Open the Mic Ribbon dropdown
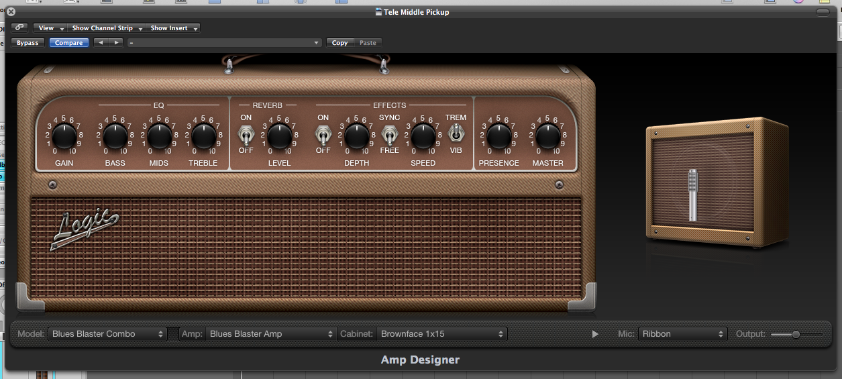This screenshot has width=842, height=379. (x=682, y=334)
